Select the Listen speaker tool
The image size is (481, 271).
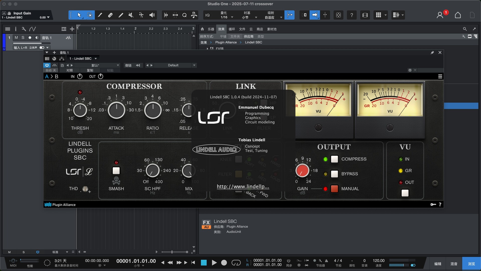click(x=152, y=15)
